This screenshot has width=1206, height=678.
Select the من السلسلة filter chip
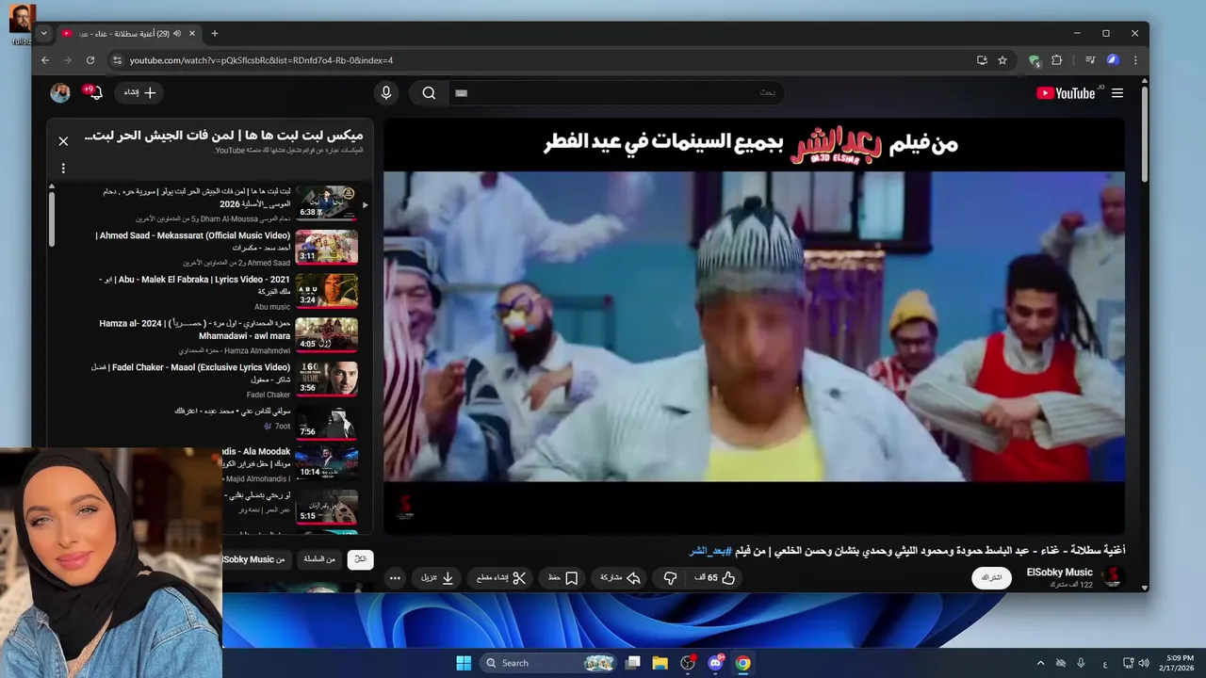click(318, 559)
